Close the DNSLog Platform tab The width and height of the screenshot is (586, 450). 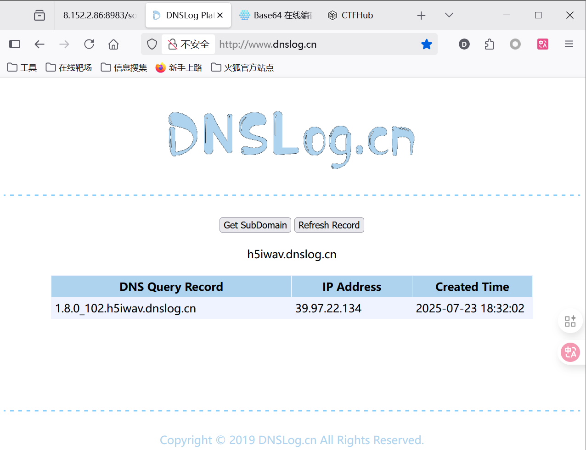[x=220, y=15]
